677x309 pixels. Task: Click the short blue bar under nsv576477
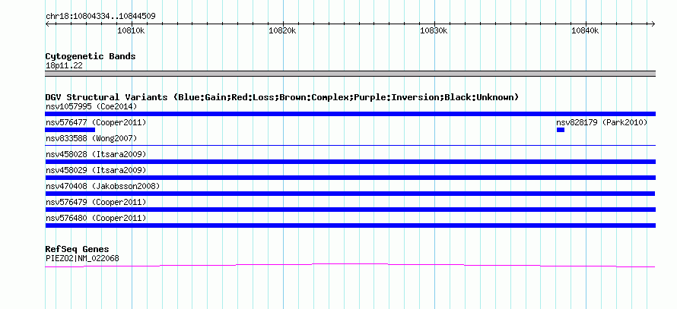coord(70,130)
